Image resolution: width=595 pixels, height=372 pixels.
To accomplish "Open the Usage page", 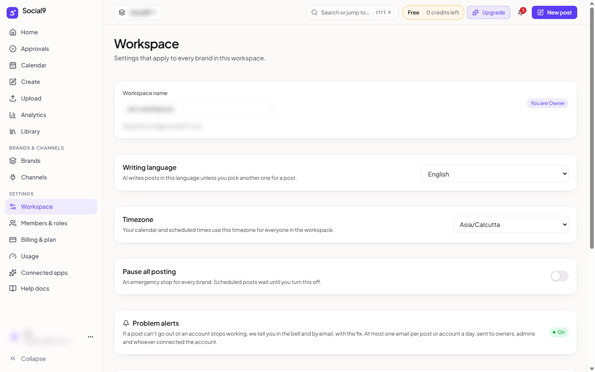I will 51,256.
